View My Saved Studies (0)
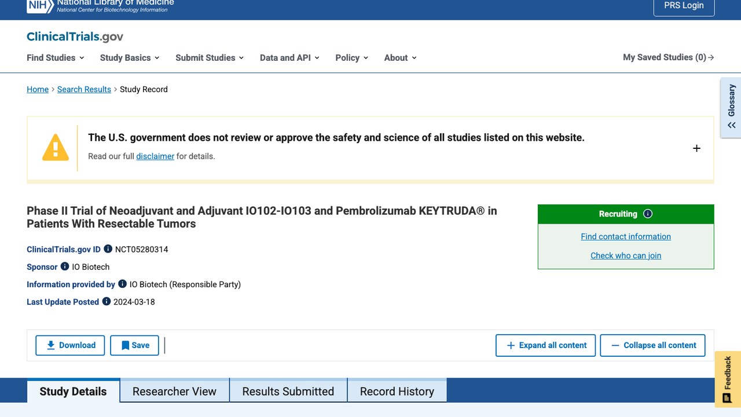This screenshot has height=417, width=741. click(x=668, y=57)
